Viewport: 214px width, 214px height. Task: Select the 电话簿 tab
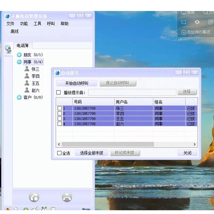[23, 45]
